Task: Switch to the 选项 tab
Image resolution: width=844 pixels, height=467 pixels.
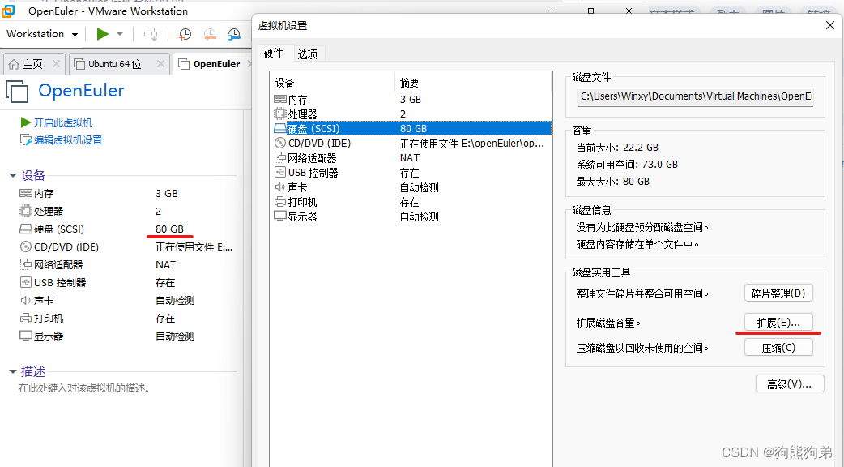Action: coord(307,53)
